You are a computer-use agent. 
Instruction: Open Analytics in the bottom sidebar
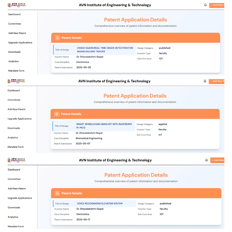[x=13, y=217]
